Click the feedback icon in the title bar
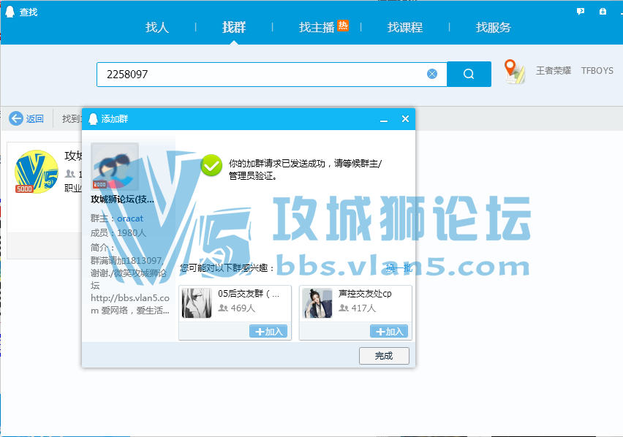Viewport: 623px width, 437px height. coord(581,12)
